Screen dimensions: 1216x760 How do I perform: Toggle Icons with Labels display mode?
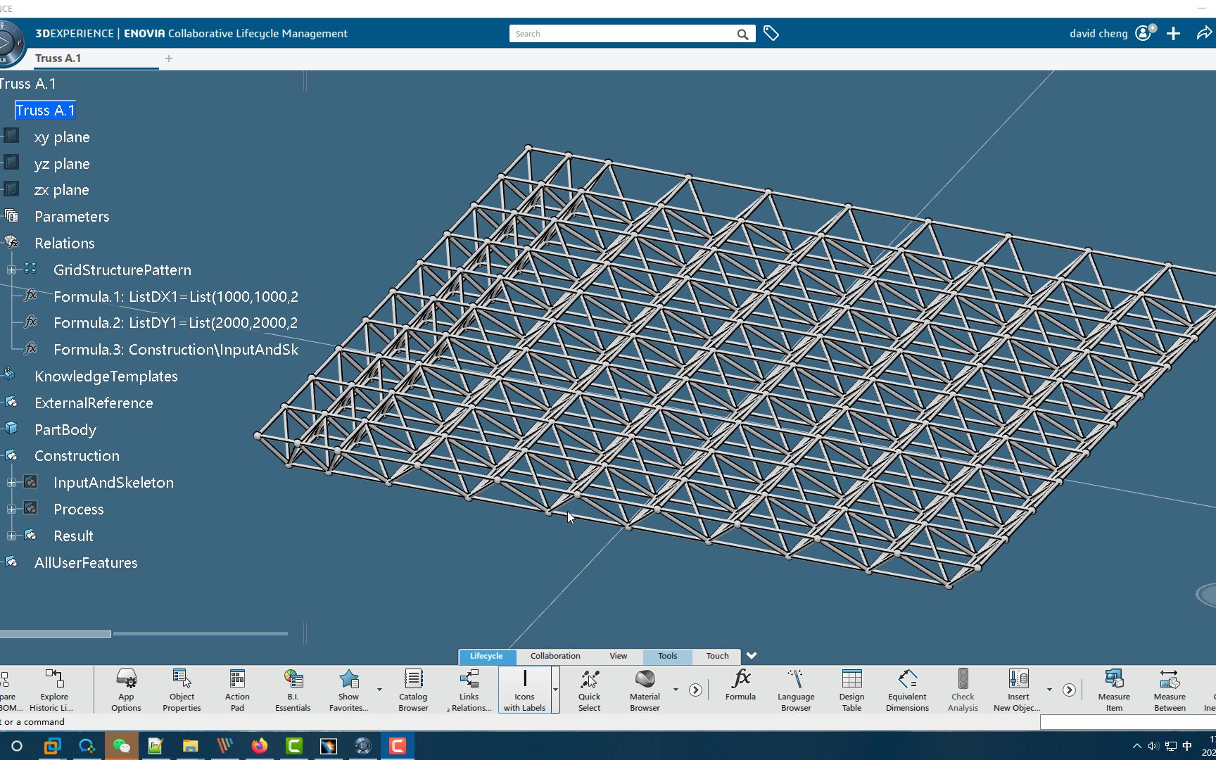click(x=524, y=688)
